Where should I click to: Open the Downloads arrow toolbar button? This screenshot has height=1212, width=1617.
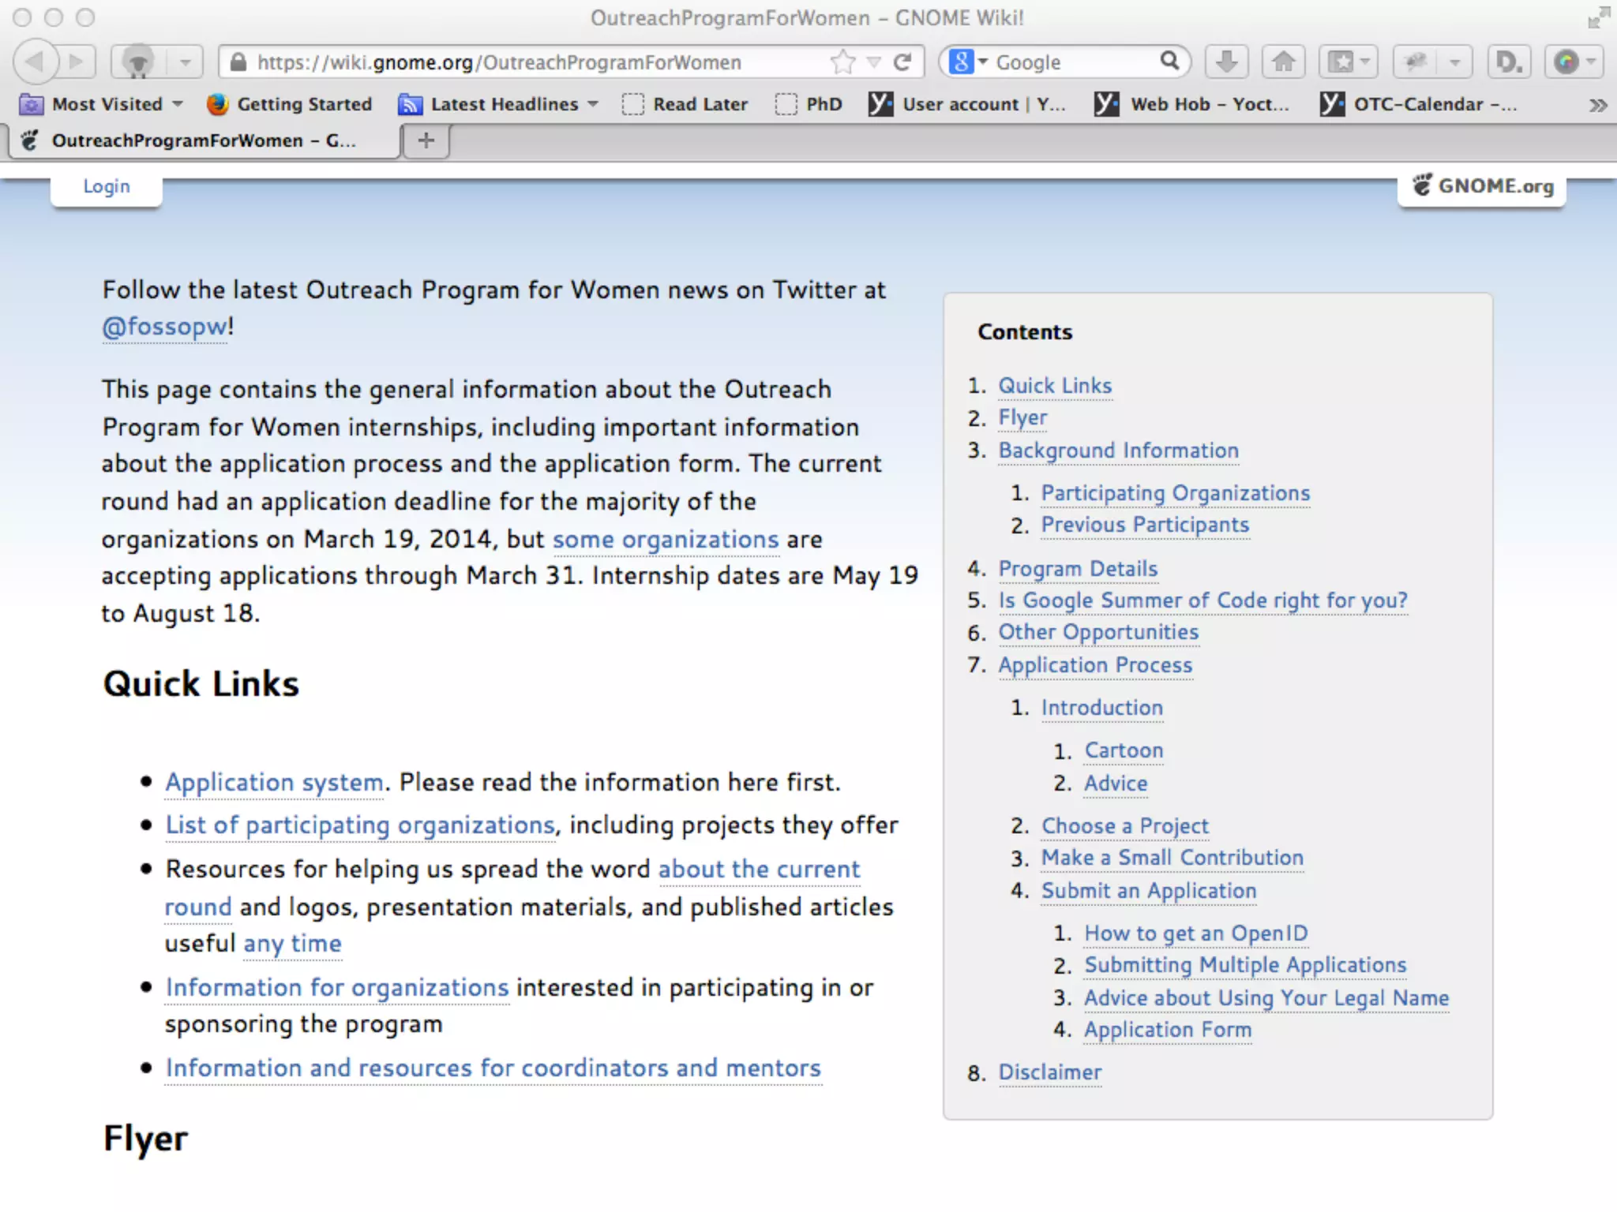(x=1226, y=62)
